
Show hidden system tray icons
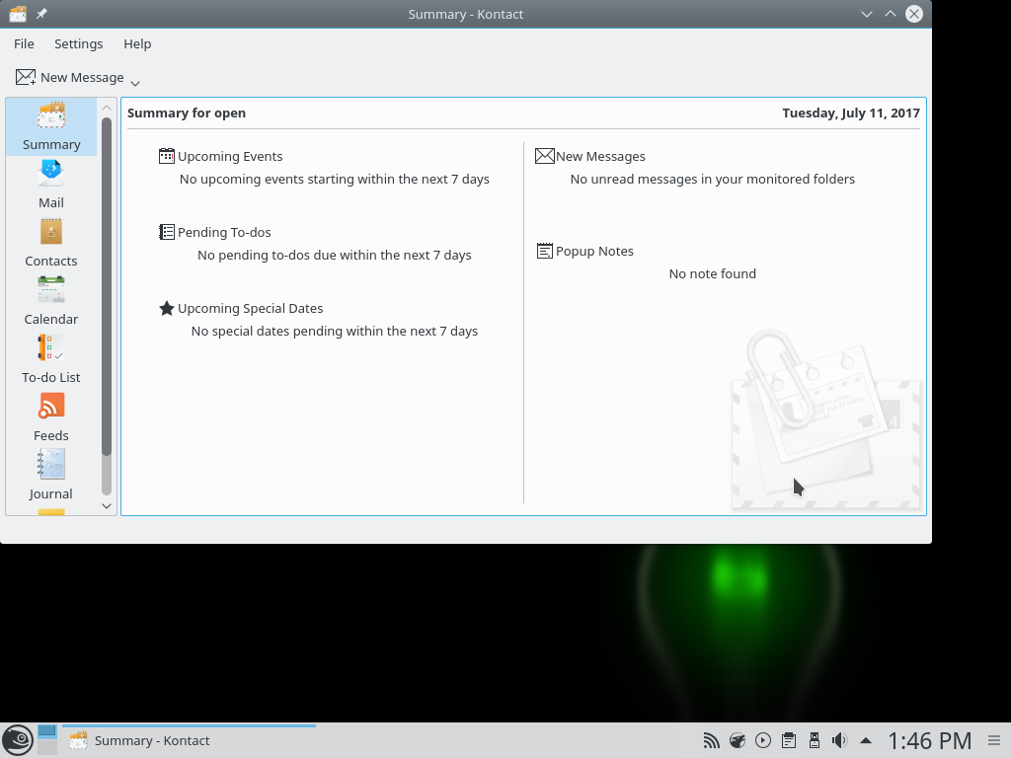(866, 740)
